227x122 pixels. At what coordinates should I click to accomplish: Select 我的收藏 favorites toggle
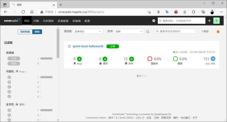[25, 32]
